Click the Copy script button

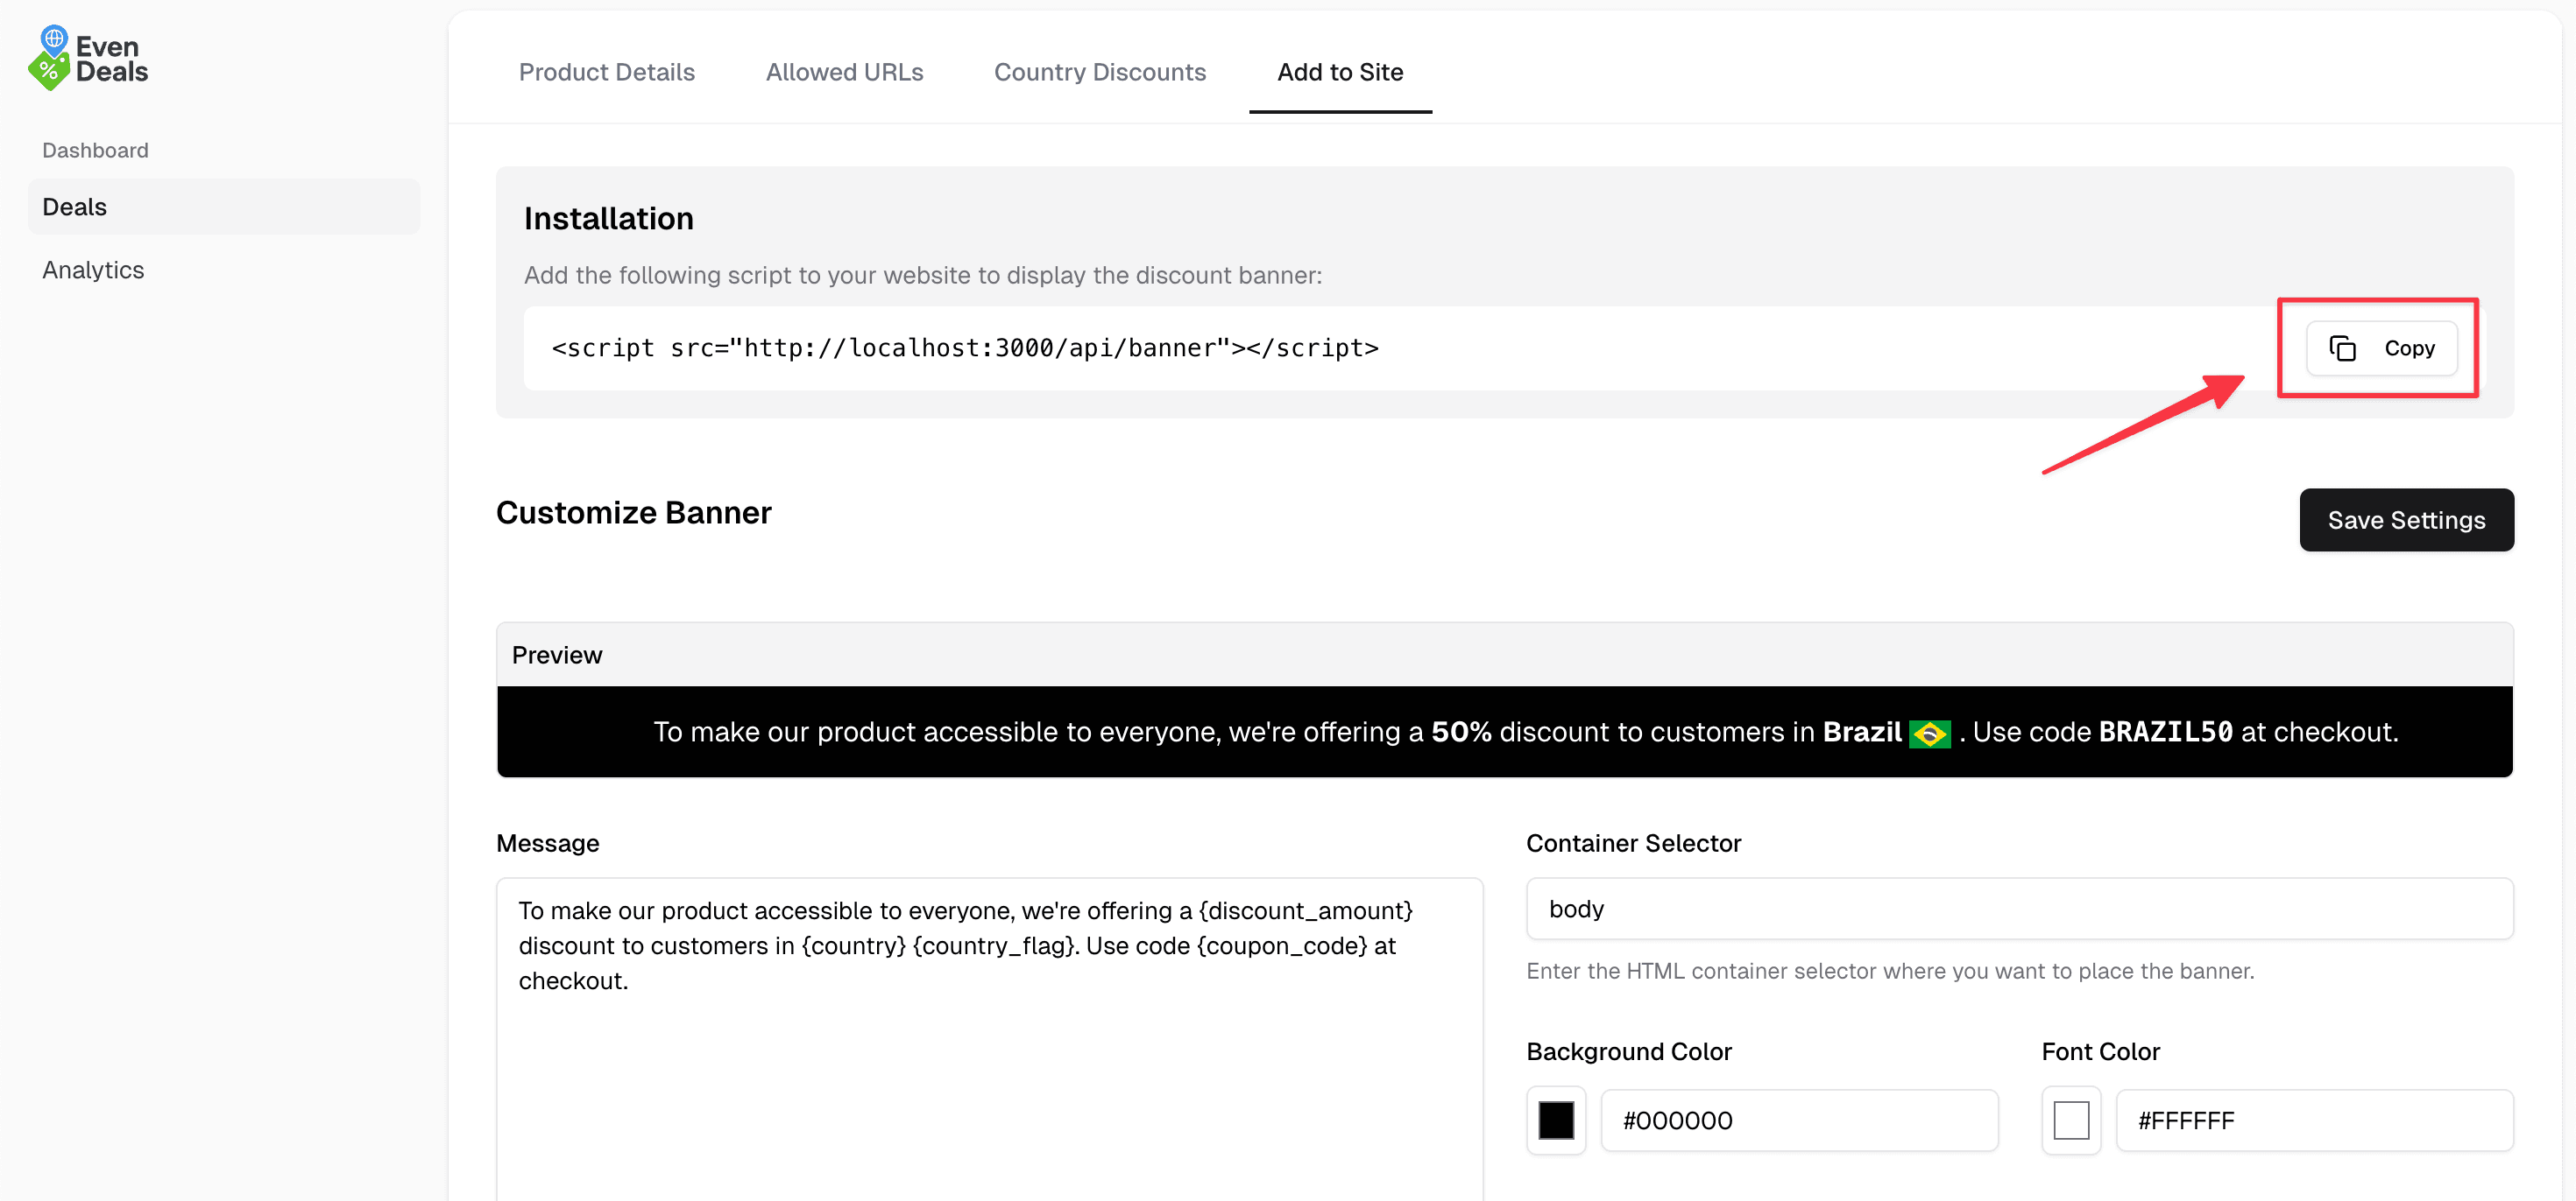click(x=2381, y=348)
